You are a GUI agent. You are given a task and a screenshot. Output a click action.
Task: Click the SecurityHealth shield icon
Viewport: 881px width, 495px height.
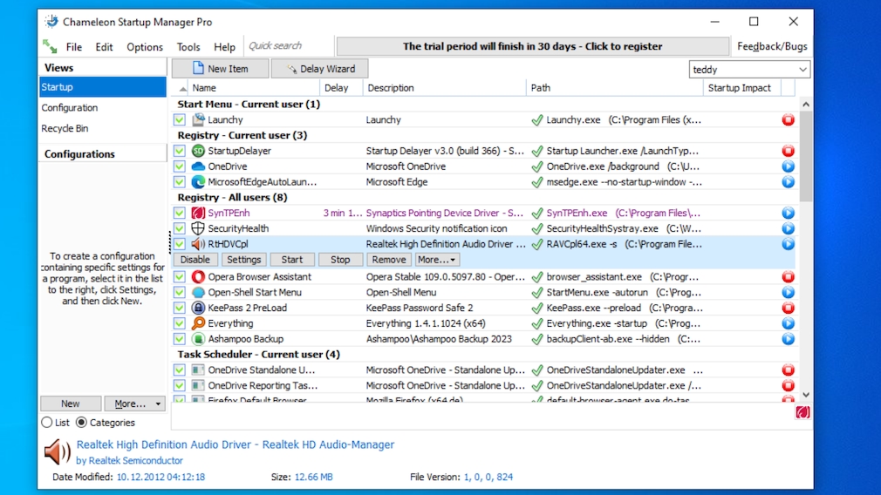(198, 228)
